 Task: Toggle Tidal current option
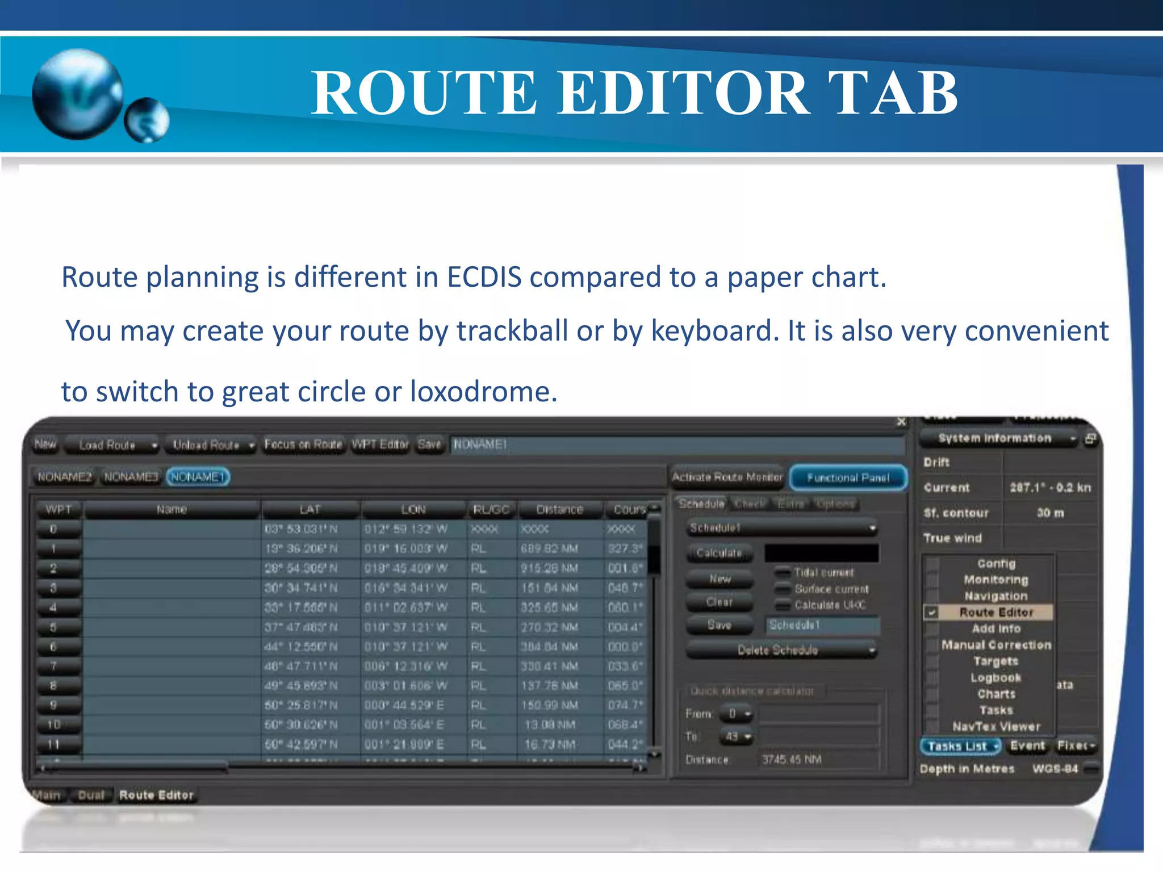(x=783, y=572)
